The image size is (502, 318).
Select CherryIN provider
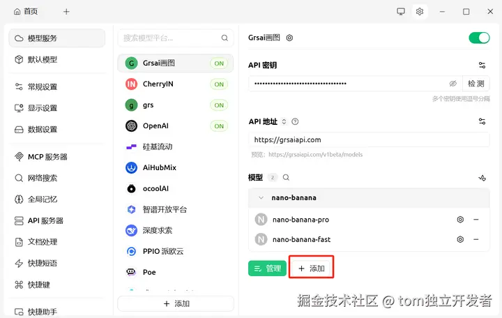[176, 84]
